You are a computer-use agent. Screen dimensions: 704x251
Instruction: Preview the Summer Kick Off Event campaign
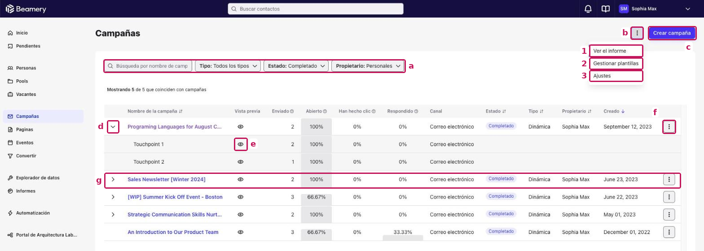tap(241, 197)
